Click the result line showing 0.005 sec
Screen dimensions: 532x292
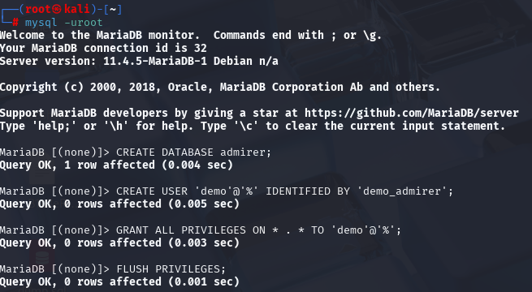119,204
